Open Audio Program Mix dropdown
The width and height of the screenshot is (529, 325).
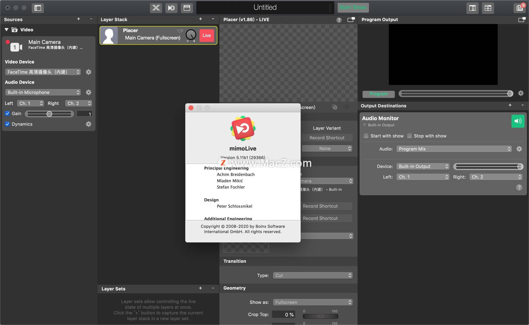454,149
